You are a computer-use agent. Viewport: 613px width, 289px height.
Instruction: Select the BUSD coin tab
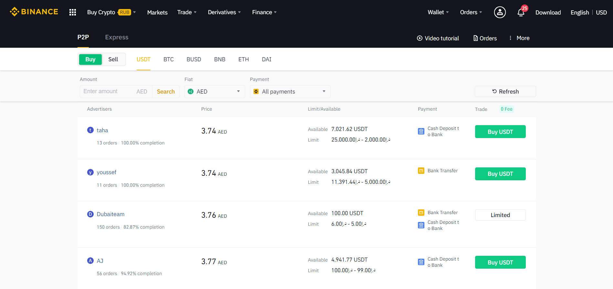click(194, 59)
